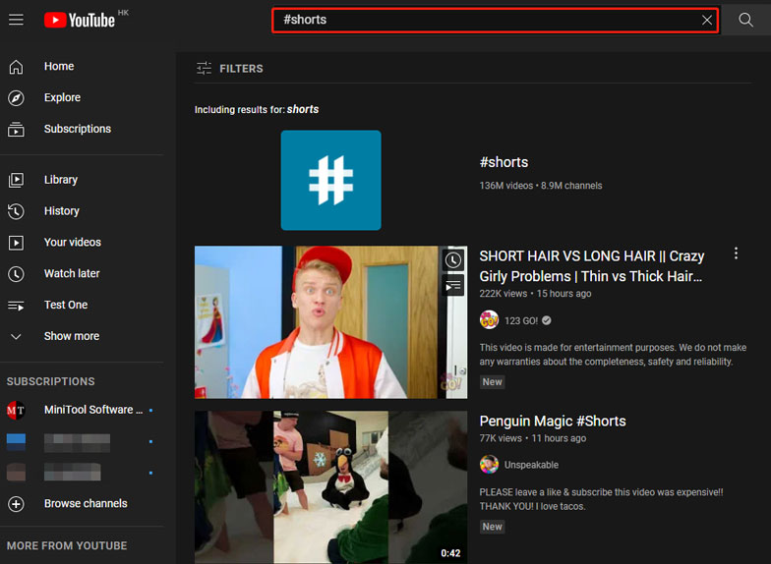Open SHORT HAIR VS LONG HAIR title
The image size is (771, 564).
[592, 266]
